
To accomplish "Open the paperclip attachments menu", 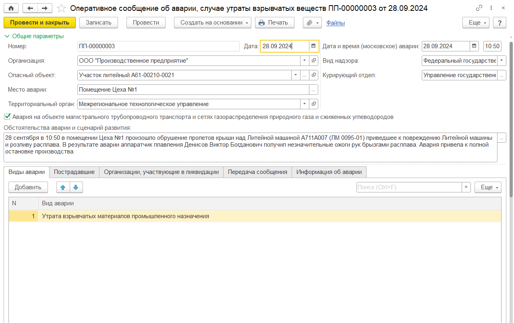I will (x=312, y=22).
